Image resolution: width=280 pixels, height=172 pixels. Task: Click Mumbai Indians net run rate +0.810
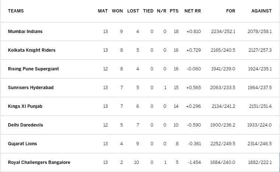[x=193, y=32]
